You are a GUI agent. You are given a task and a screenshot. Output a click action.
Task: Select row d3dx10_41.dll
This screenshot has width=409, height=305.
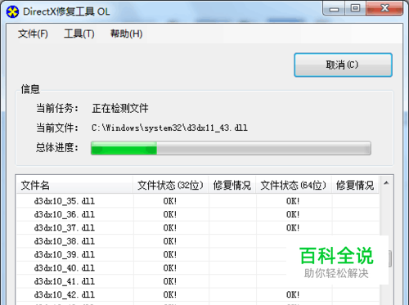[198, 281]
